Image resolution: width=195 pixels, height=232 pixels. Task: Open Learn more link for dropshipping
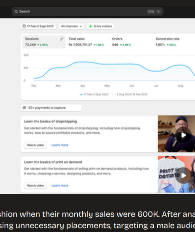click(60, 145)
